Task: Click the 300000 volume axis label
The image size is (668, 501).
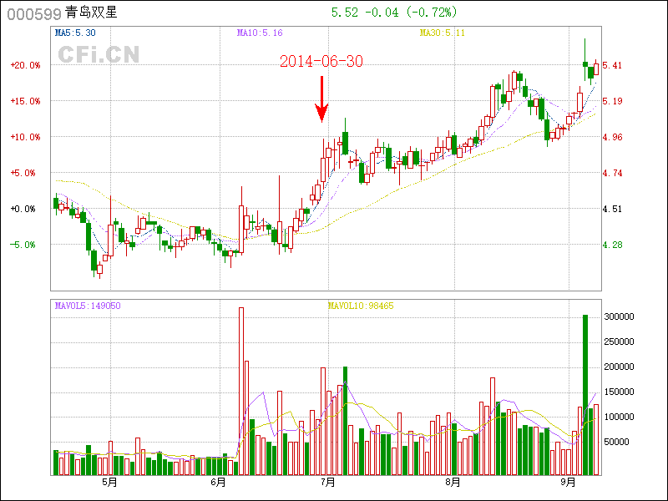Action: click(630, 317)
